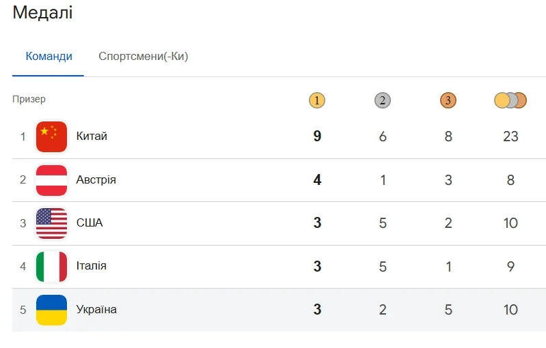Click the total medals combined icon
The image size is (546, 348).
510,100
